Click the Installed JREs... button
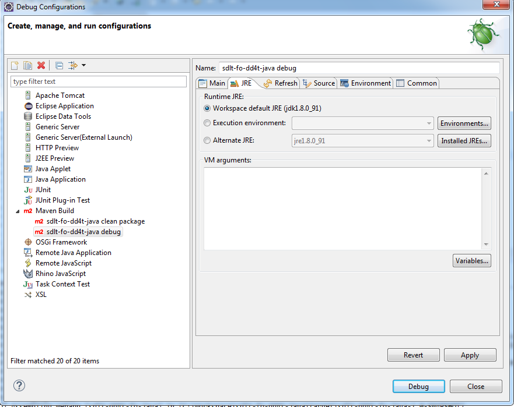Image resolution: width=514 pixels, height=407 pixels. 464,140
